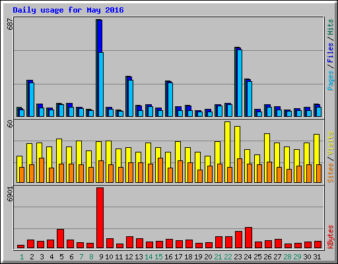Click day 1 on the x-axis
Screen dimensions: 338x264
(22, 257)
